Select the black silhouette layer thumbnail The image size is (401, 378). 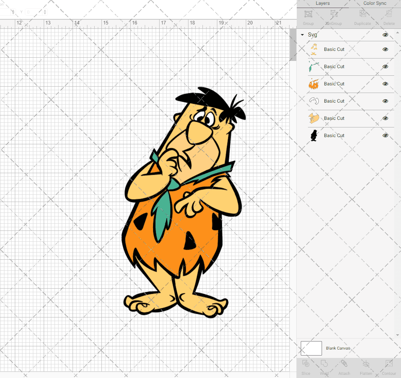point(314,135)
